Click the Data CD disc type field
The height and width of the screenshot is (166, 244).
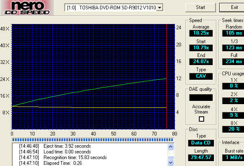pos(200,143)
